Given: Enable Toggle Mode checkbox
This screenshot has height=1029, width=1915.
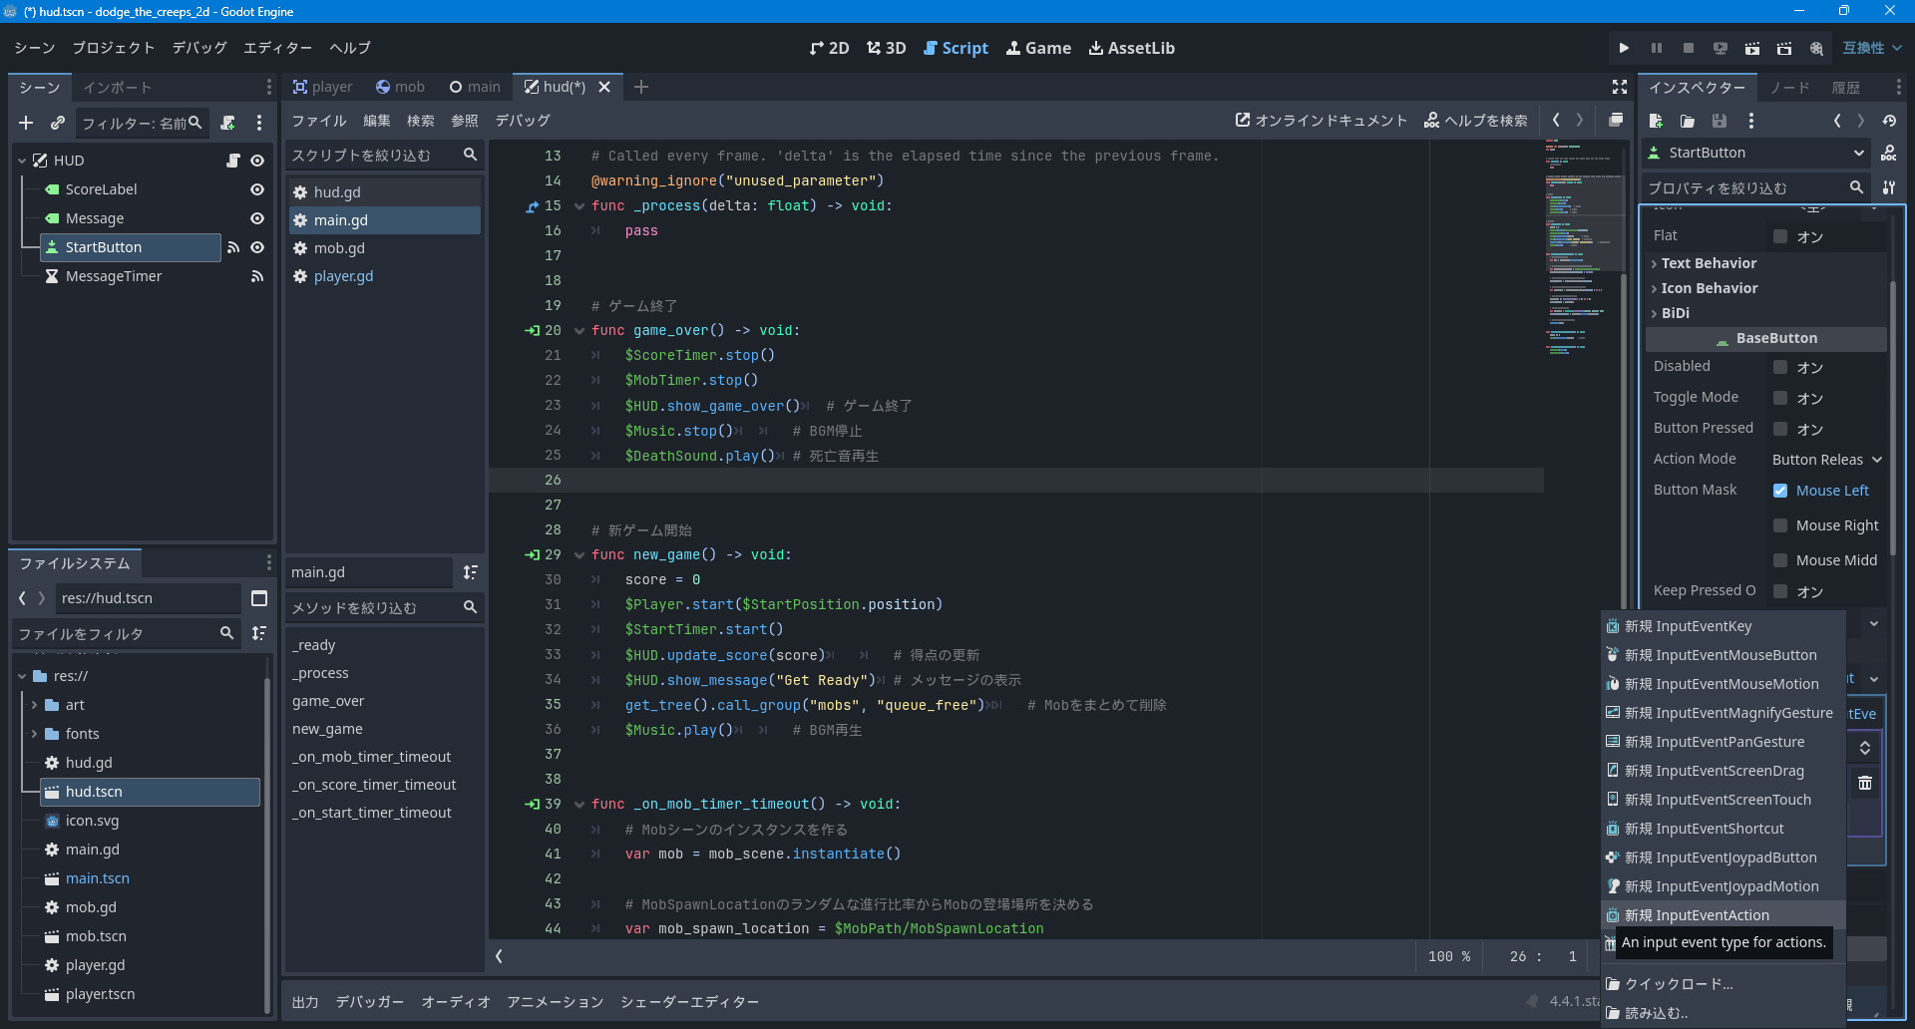Looking at the screenshot, I should click(1780, 398).
